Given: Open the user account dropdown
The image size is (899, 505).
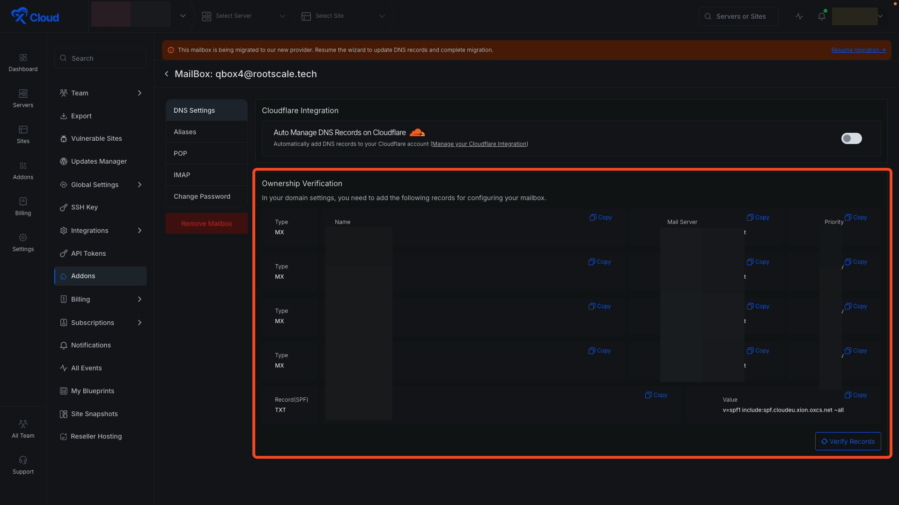Looking at the screenshot, I should tap(880, 16).
